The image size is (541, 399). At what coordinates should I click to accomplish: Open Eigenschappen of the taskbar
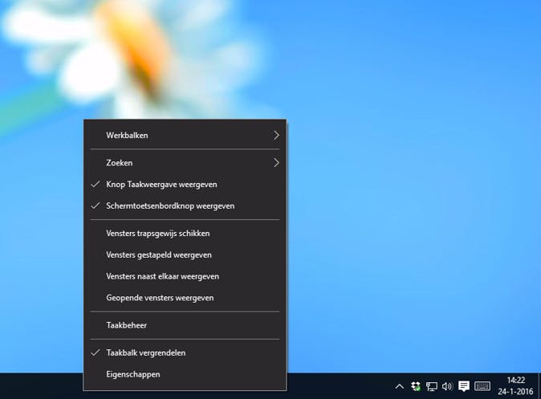(185, 374)
